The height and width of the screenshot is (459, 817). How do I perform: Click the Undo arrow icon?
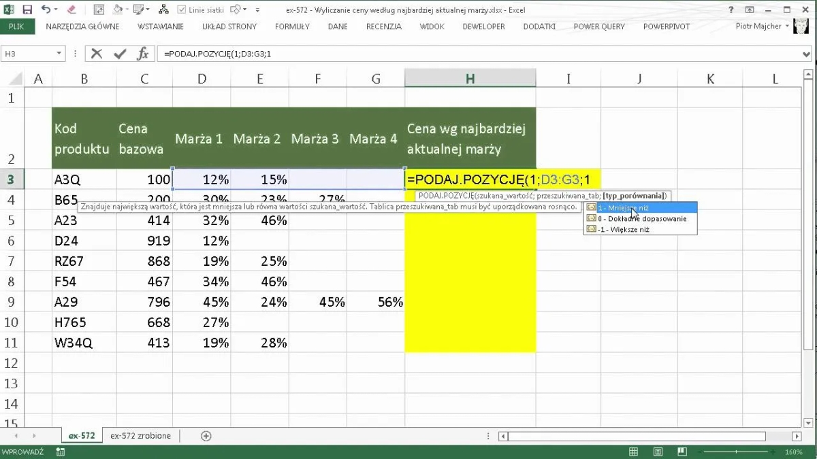click(46, 10)
